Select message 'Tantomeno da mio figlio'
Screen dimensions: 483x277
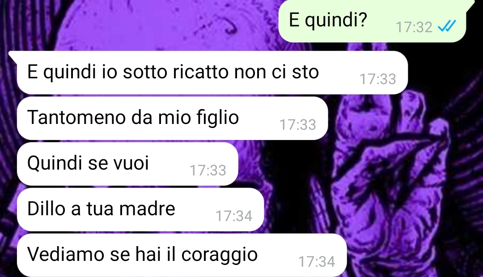[173, 118]
